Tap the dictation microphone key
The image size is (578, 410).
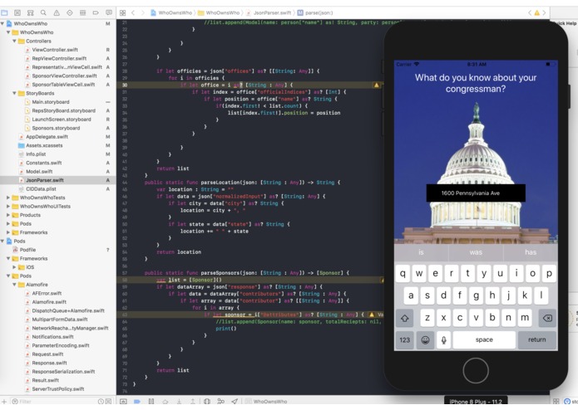444,339
